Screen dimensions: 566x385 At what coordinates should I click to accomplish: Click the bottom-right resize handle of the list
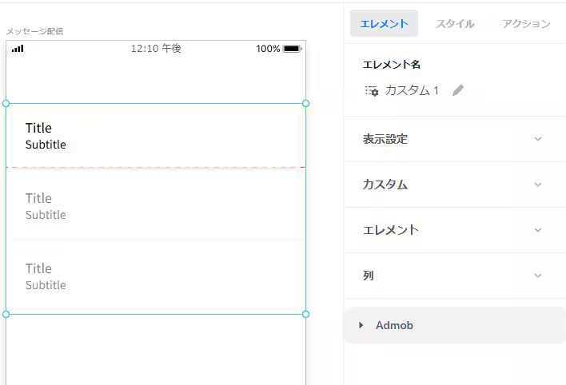click(305, 314)
